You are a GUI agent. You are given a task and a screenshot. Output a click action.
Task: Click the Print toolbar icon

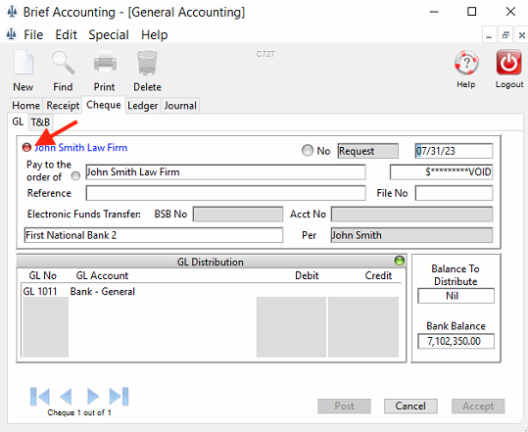click(105, 62)
